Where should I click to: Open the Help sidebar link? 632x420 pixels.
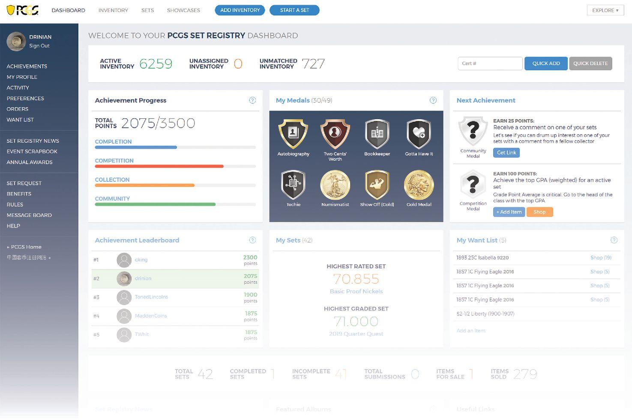tap(13, 226)
